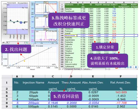This screenshot has width=140, height=109.
Task: Click the blue pin icon beside table icon
Action: coord(128,67)
